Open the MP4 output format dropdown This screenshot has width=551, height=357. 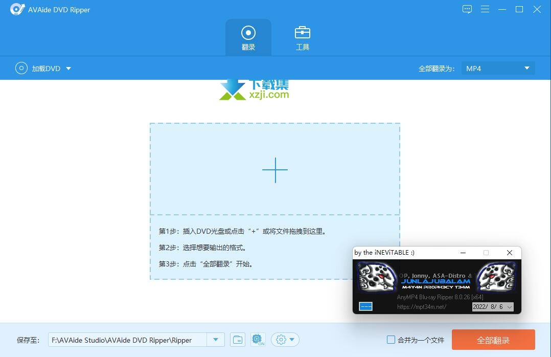click(x=498, y=68)
